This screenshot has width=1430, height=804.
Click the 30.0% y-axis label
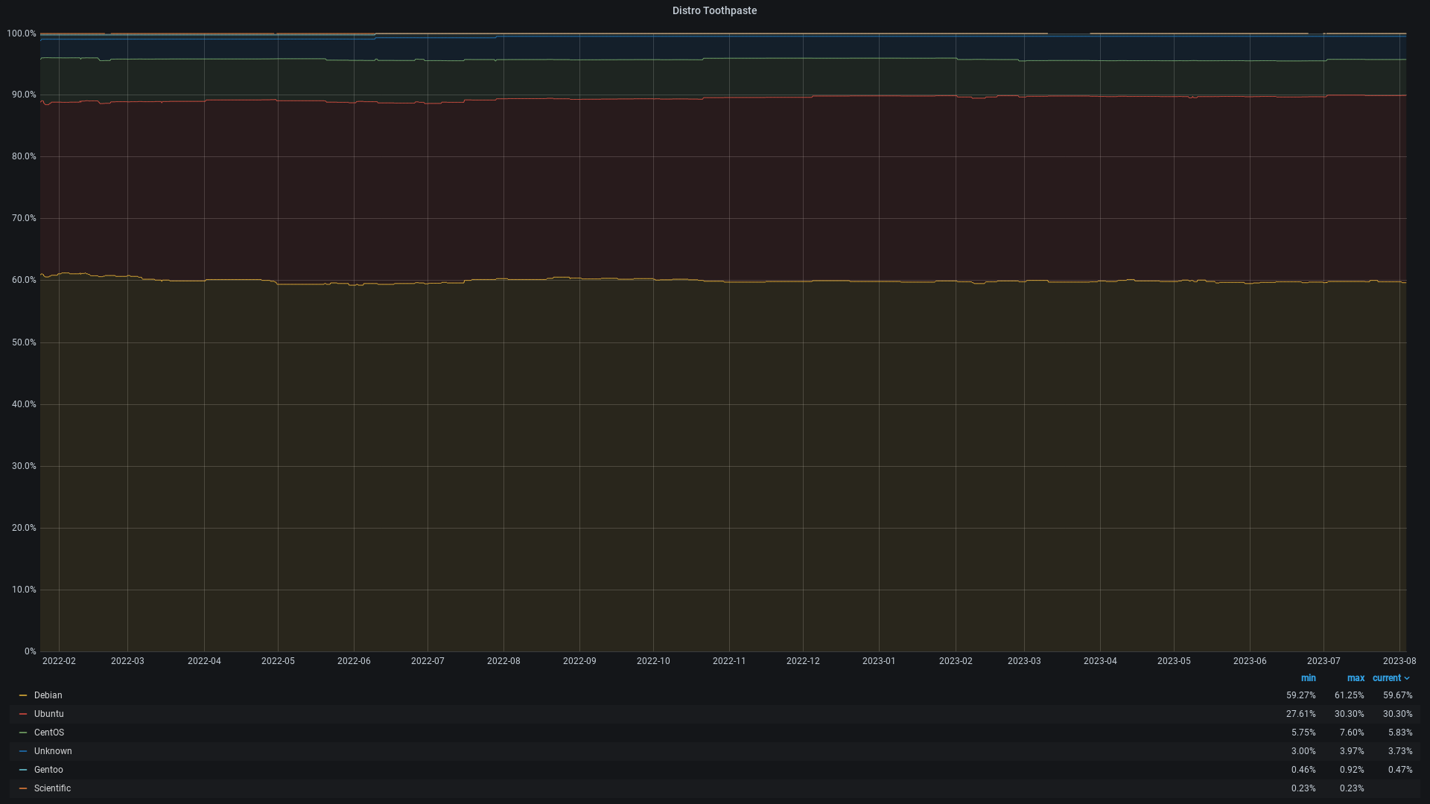coord(24,466)
